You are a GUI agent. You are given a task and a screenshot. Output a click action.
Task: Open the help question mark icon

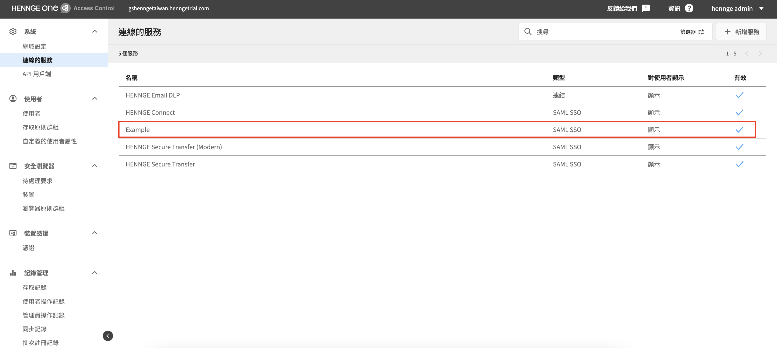(689, 8)
